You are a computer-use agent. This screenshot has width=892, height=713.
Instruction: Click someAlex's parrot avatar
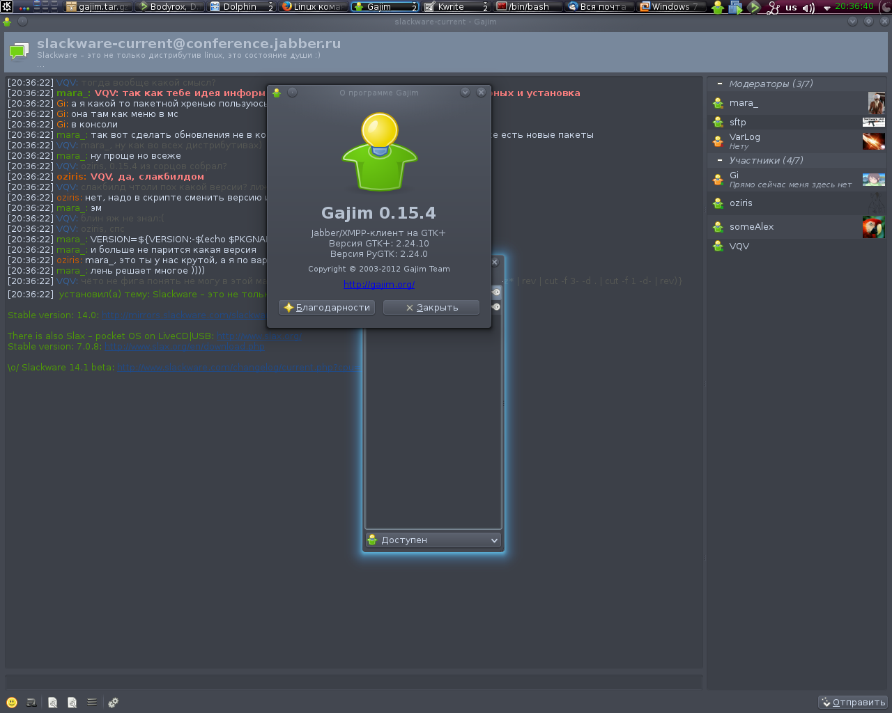coord(873,227)
